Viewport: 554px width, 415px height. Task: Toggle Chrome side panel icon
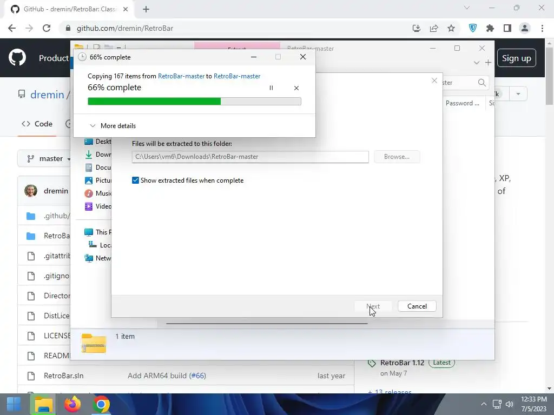pyautogui.click(x=507, y=28)
